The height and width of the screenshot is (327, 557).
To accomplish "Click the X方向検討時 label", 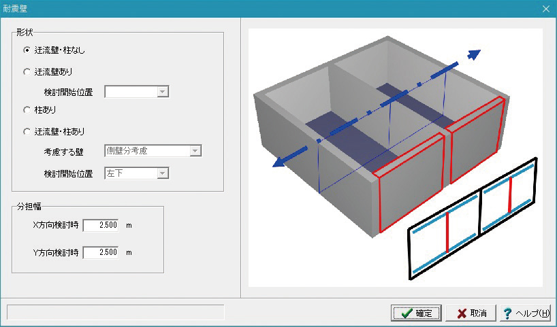I will pyautogui.click(x=55, y=225).
